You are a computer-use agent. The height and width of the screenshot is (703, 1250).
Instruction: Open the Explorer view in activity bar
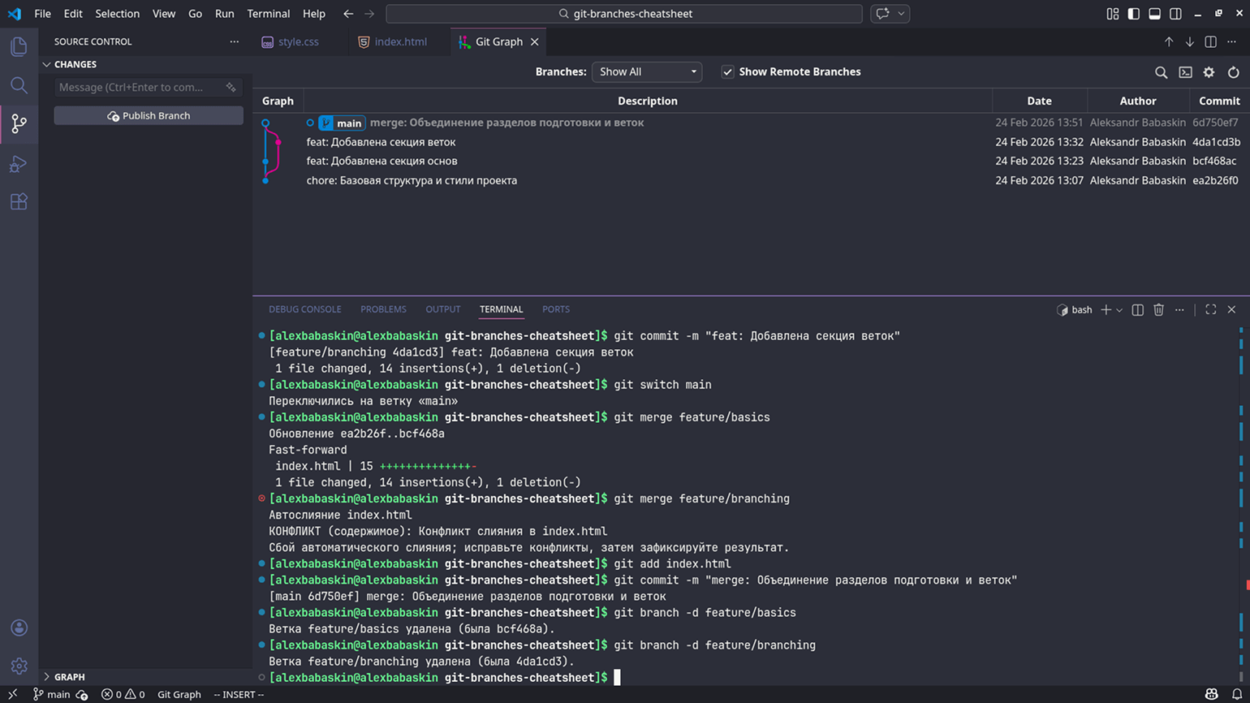[19, 46]
